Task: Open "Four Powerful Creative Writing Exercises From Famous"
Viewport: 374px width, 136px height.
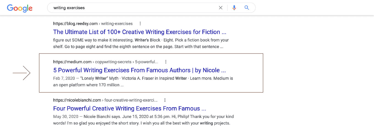Action: click(130, 108)
